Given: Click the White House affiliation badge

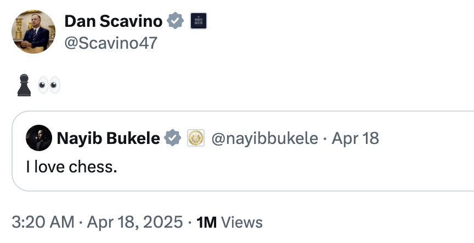Looking at the screenshot, I should pyautogui.click(x=198, y=22).
